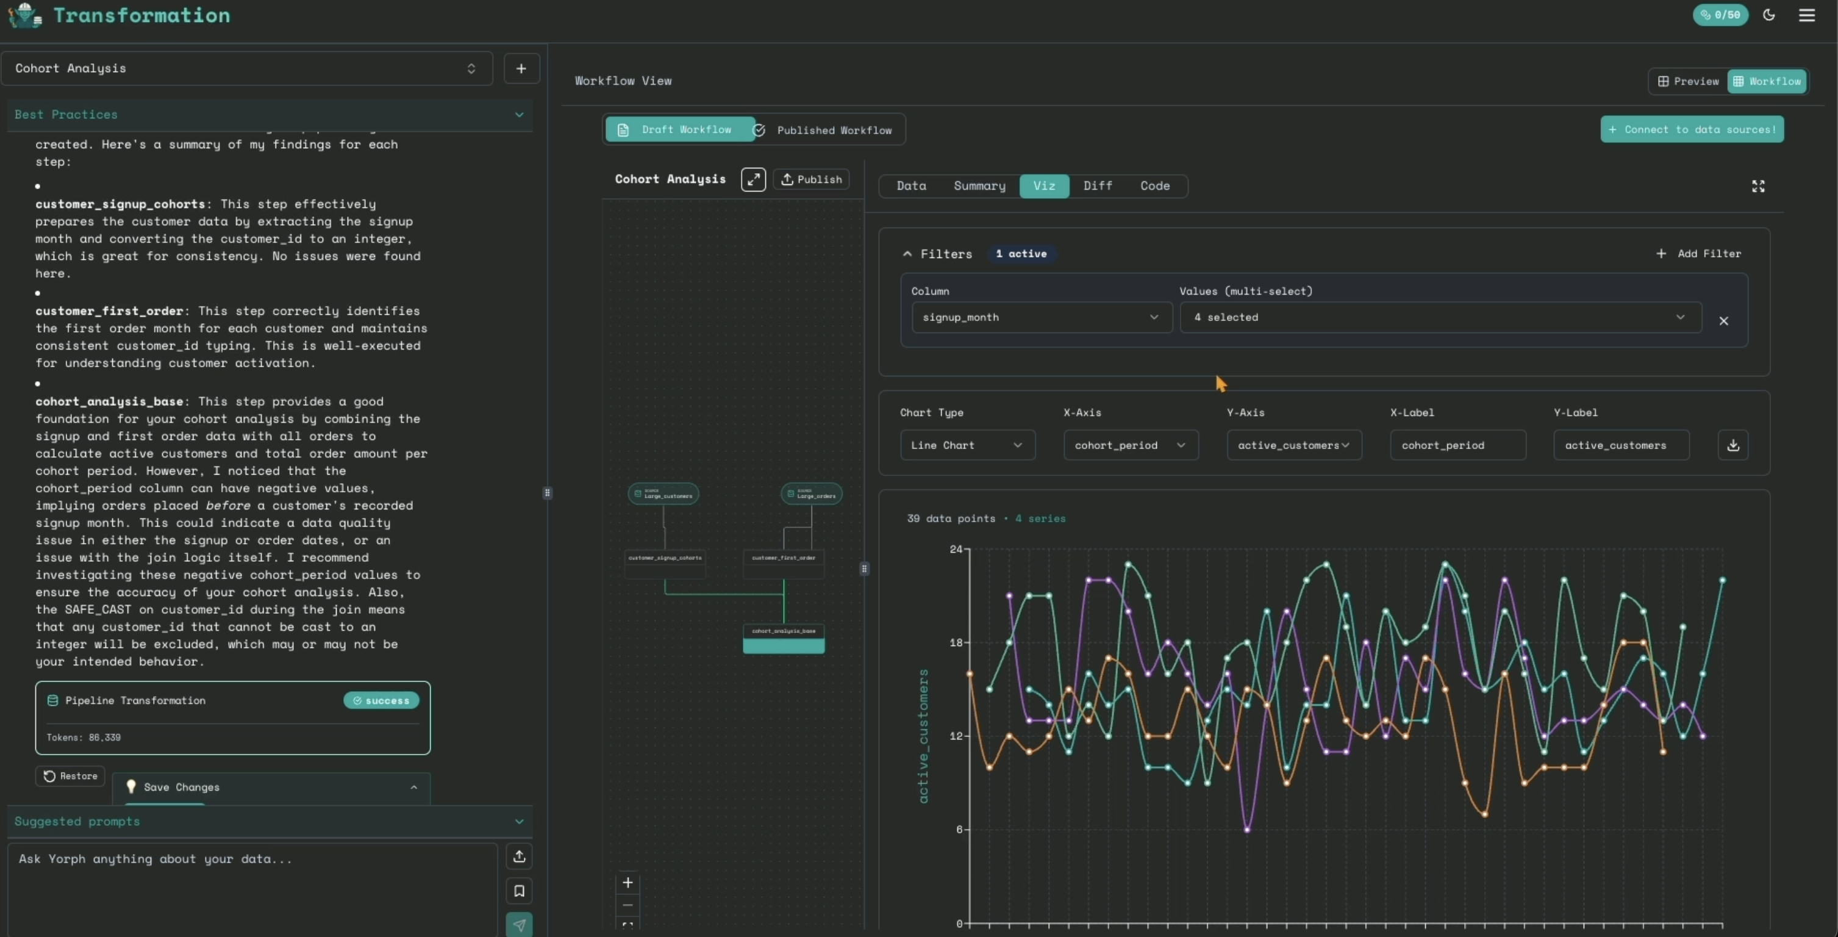Toggle dark mode with the moon icon
The width and height of the screenshot is (1838, 937).
tap(1769, 15)
